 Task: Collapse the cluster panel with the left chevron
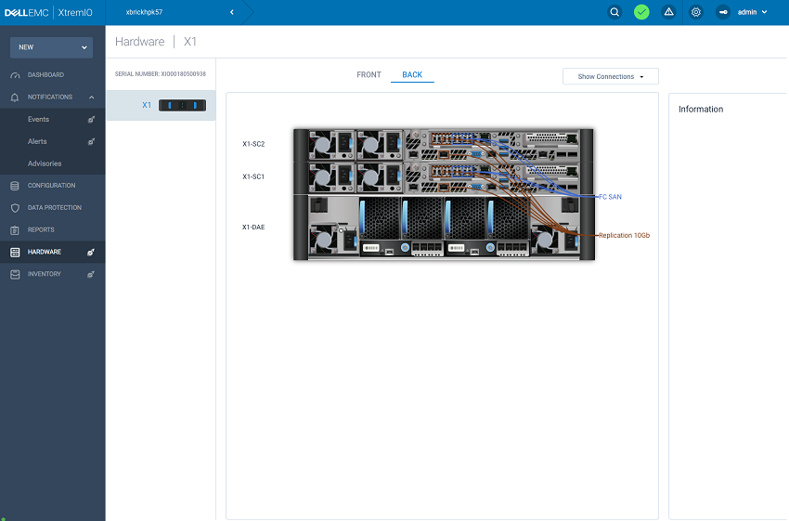[232, 12]
